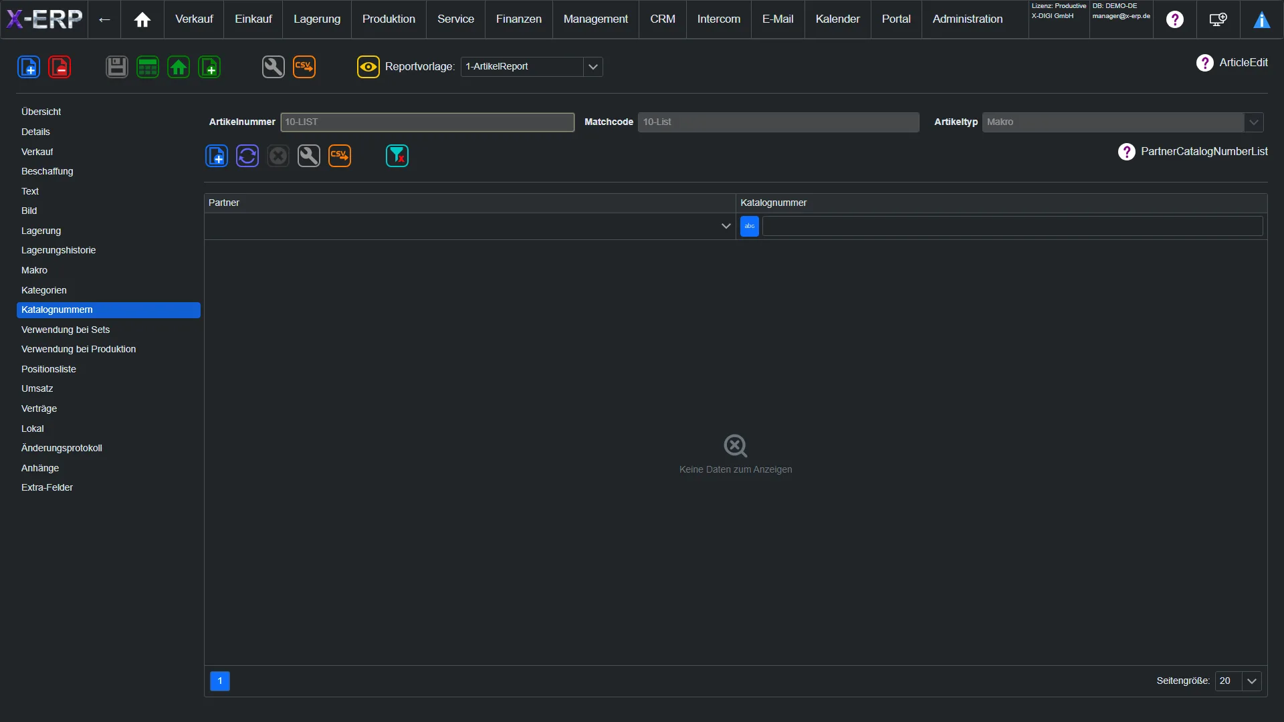Viewport: 1284px width, 722px height.
Task: Open the Seitengröße page size dropdown
Action: [x=1252, y=681]
